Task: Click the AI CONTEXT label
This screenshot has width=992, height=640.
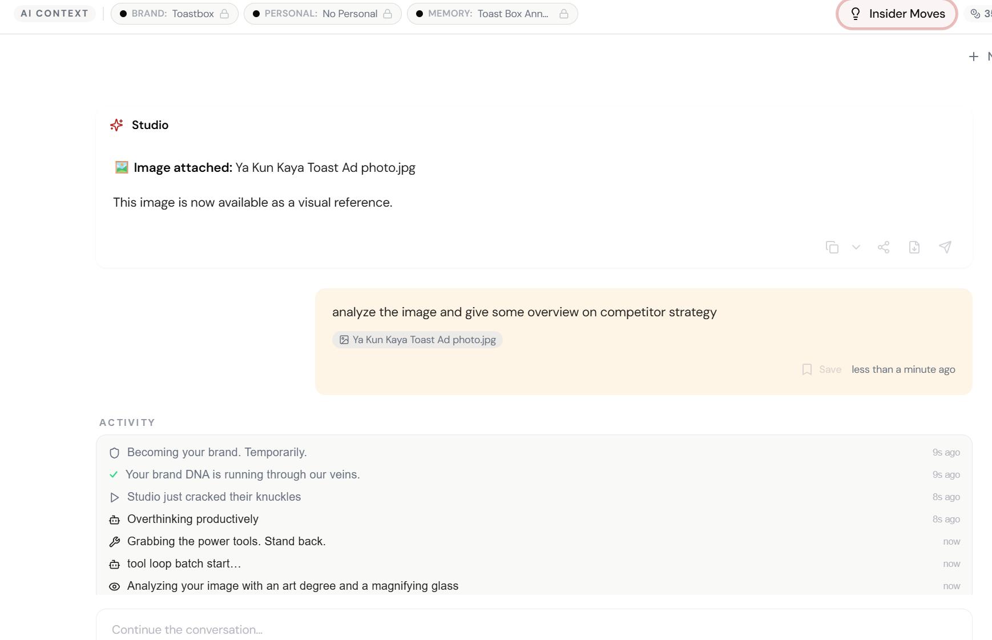Action: pos(54,13)
